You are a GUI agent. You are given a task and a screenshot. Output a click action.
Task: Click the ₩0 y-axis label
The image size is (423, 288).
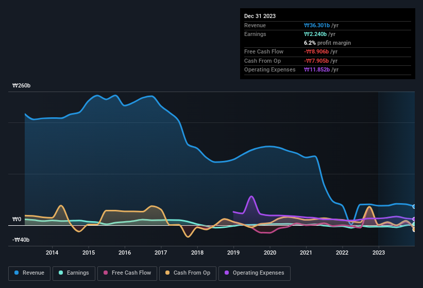click(16, 220)
